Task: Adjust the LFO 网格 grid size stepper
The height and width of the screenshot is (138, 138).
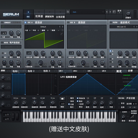Action: (x=62, y=104)
